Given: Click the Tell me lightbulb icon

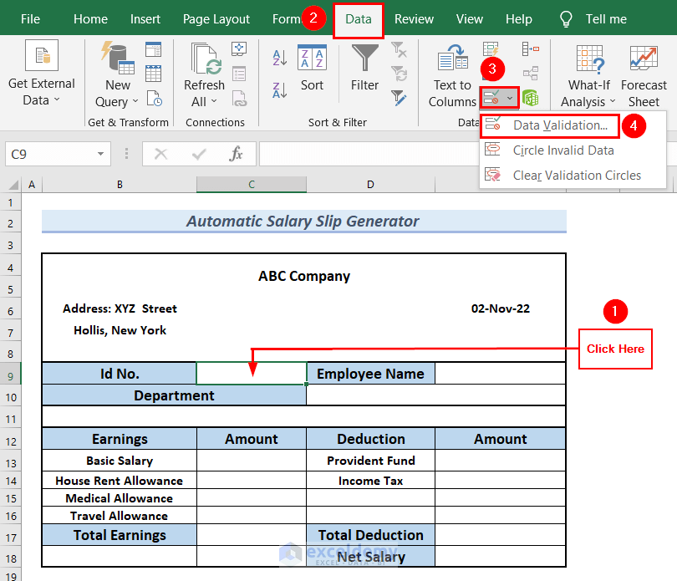Looking at the screenshot, I should tap(566, 18).
